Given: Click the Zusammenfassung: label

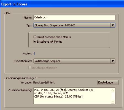Looking at the screenshot, I should pyautogui.click(x=20, y=90).
